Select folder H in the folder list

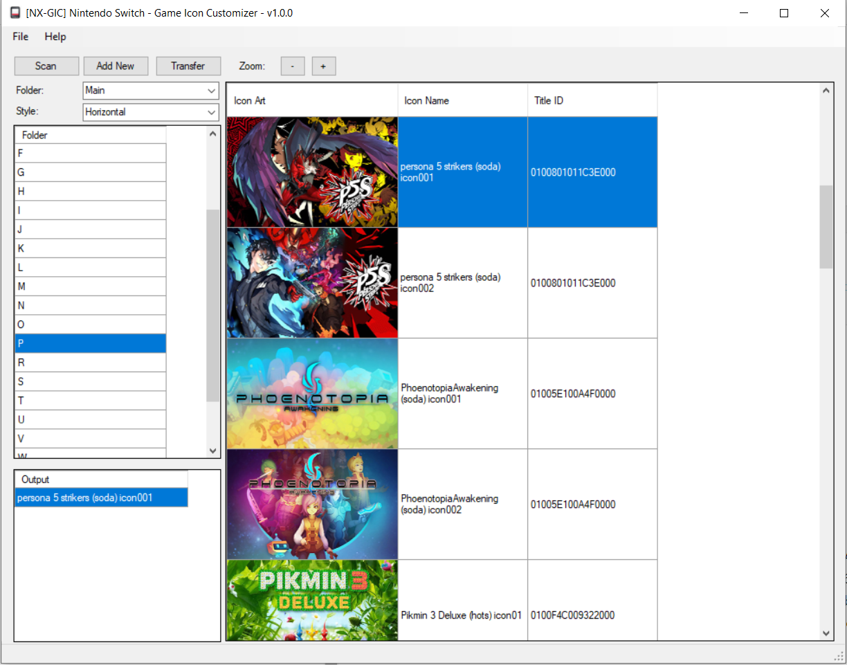tap(91, 191)
